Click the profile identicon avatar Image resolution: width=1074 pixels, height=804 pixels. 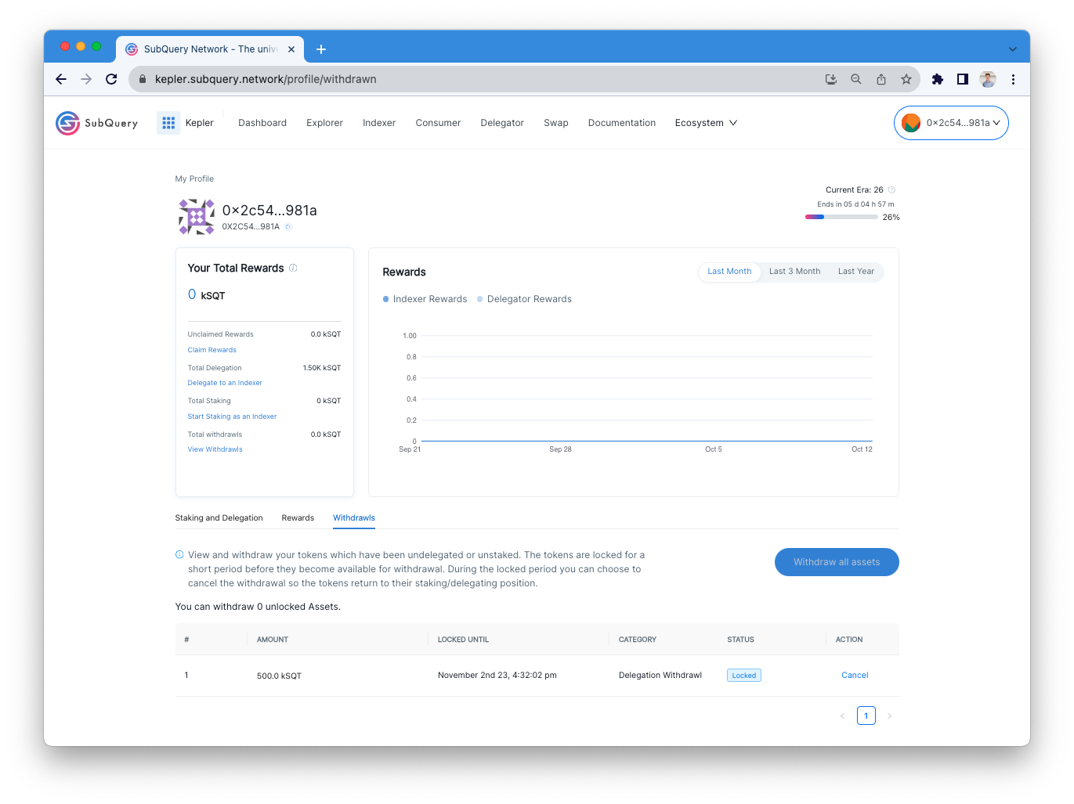(x=197, y=217)
